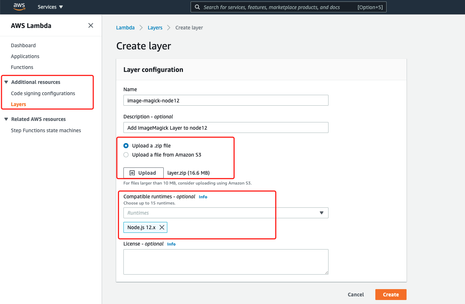
Task: Click the Layers breadcrumb link
Action: click(155, 28)
